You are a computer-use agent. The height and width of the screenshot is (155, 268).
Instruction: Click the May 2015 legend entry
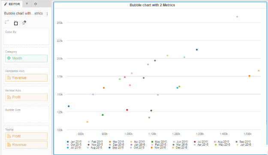tap(159, 142)
